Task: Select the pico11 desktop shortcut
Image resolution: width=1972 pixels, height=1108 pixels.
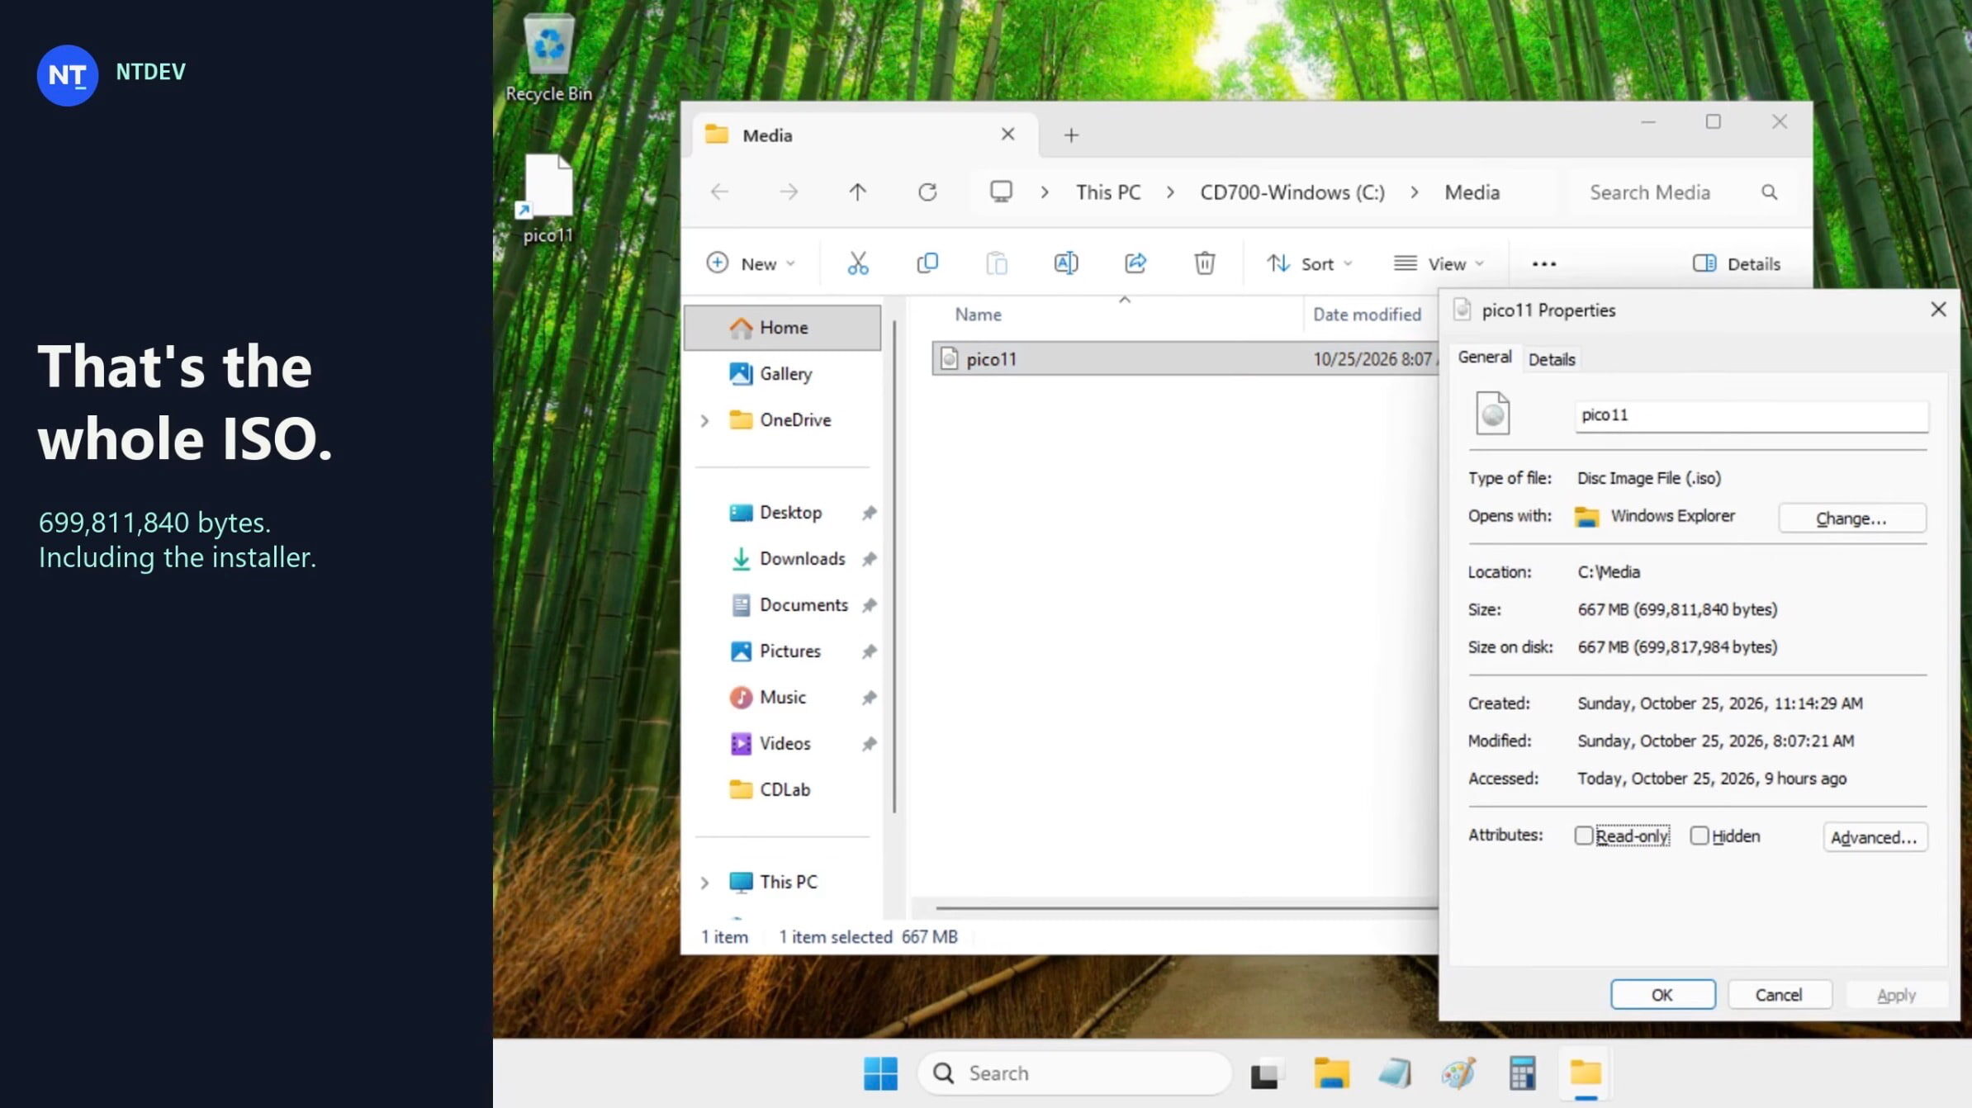Action: click(x=548, y=200)
